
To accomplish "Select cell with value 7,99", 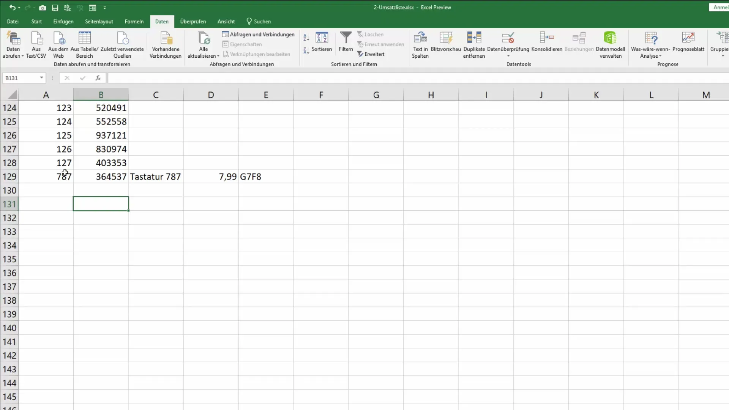I will pos(211,177).
